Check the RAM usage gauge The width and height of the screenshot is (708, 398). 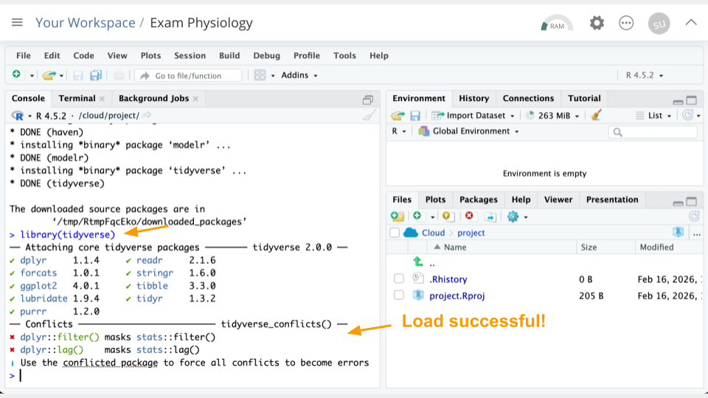coord(557,24)
